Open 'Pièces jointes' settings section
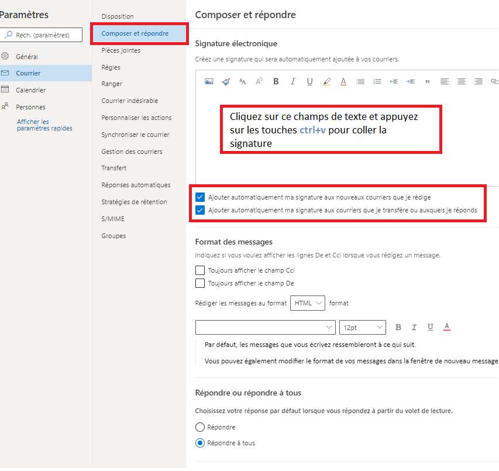Viewport: 499px width, 471px height. (121, 50)
